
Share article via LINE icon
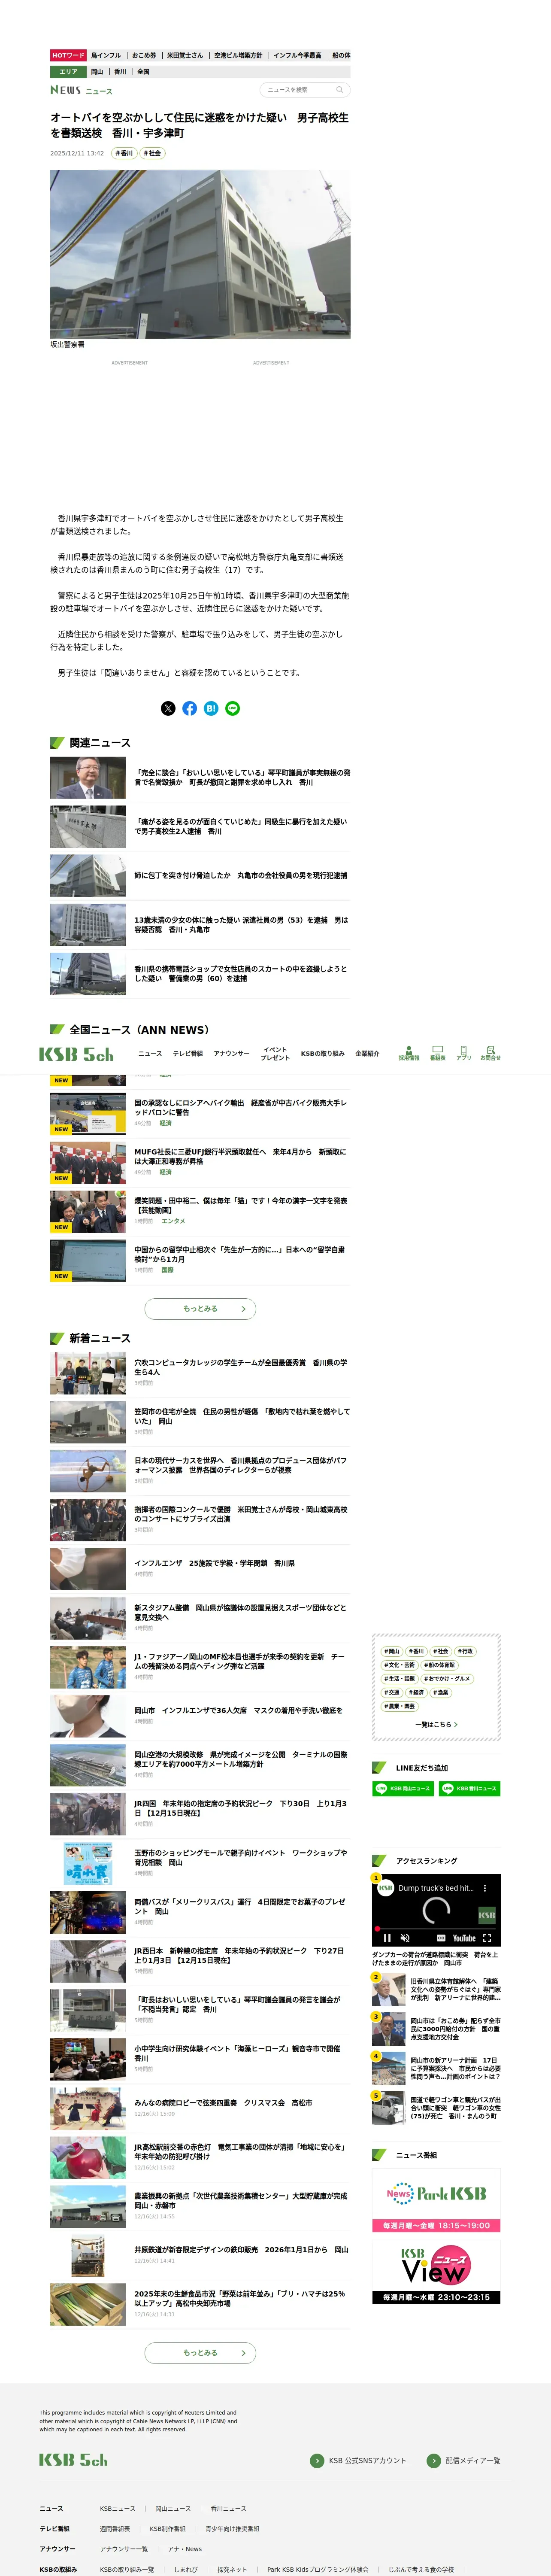[233, 708]
